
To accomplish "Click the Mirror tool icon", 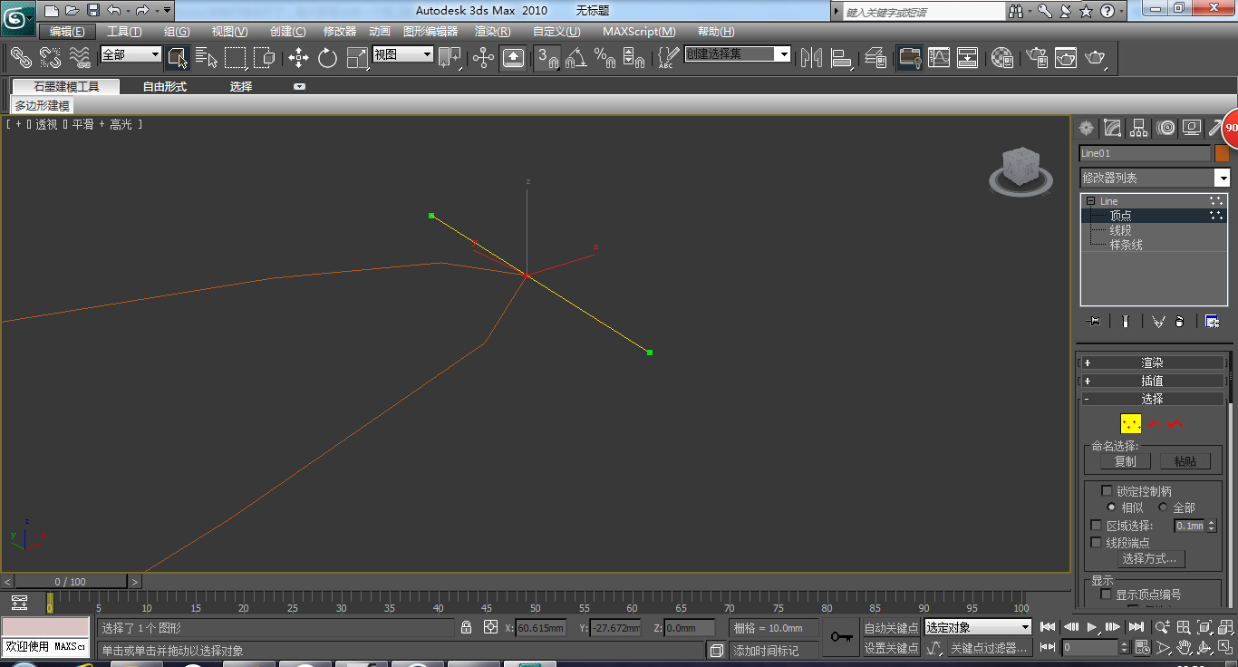I will tap(812, 58).
